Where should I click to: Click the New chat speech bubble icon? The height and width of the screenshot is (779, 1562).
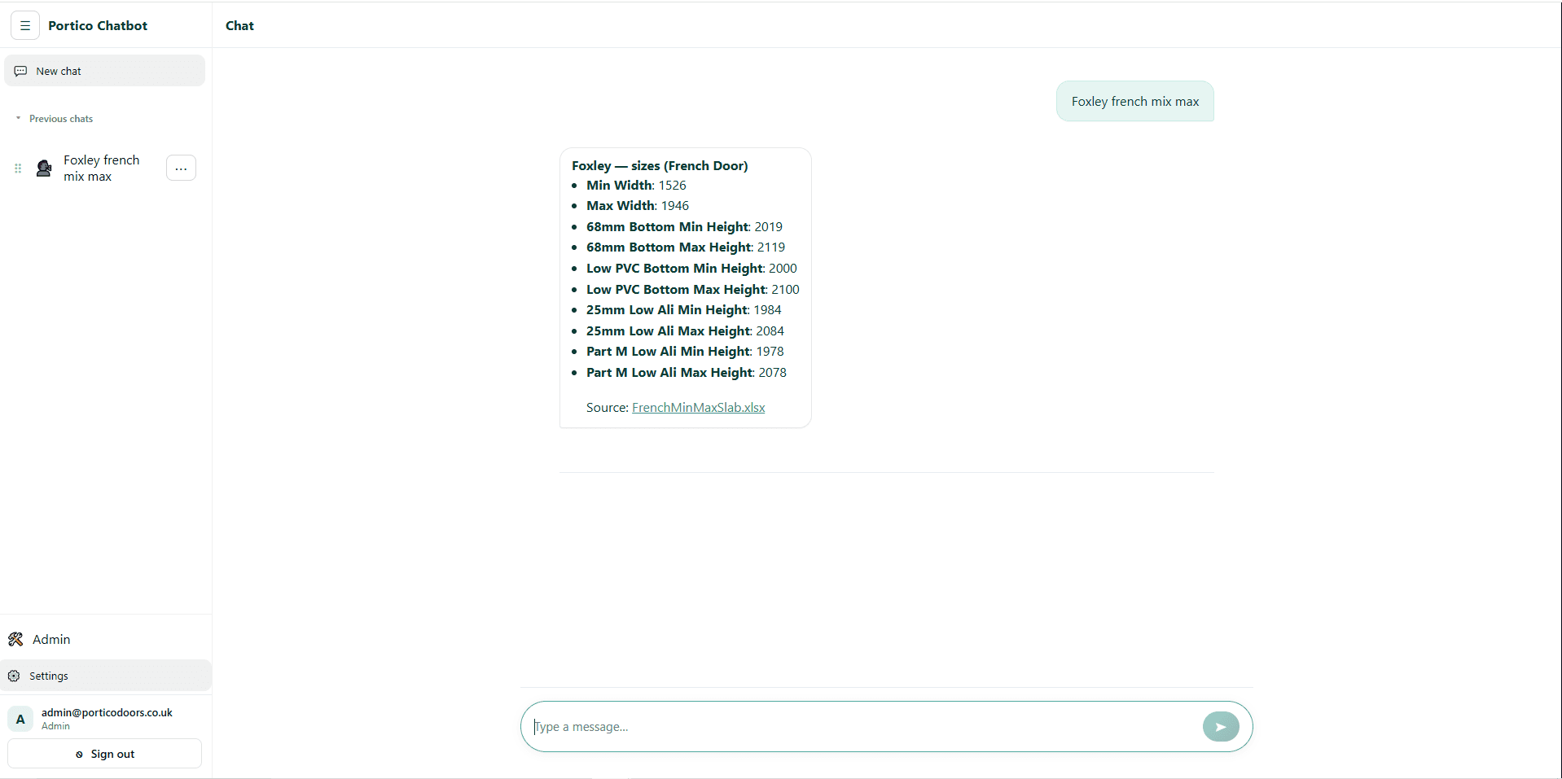20,70
